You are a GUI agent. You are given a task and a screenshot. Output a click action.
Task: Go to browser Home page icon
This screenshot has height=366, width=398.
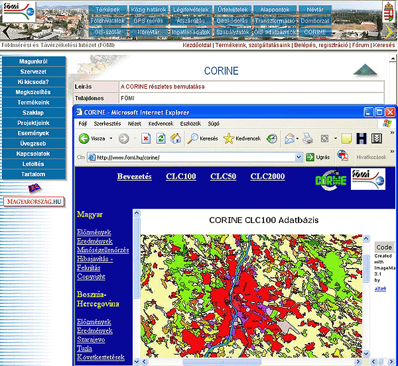176,139
